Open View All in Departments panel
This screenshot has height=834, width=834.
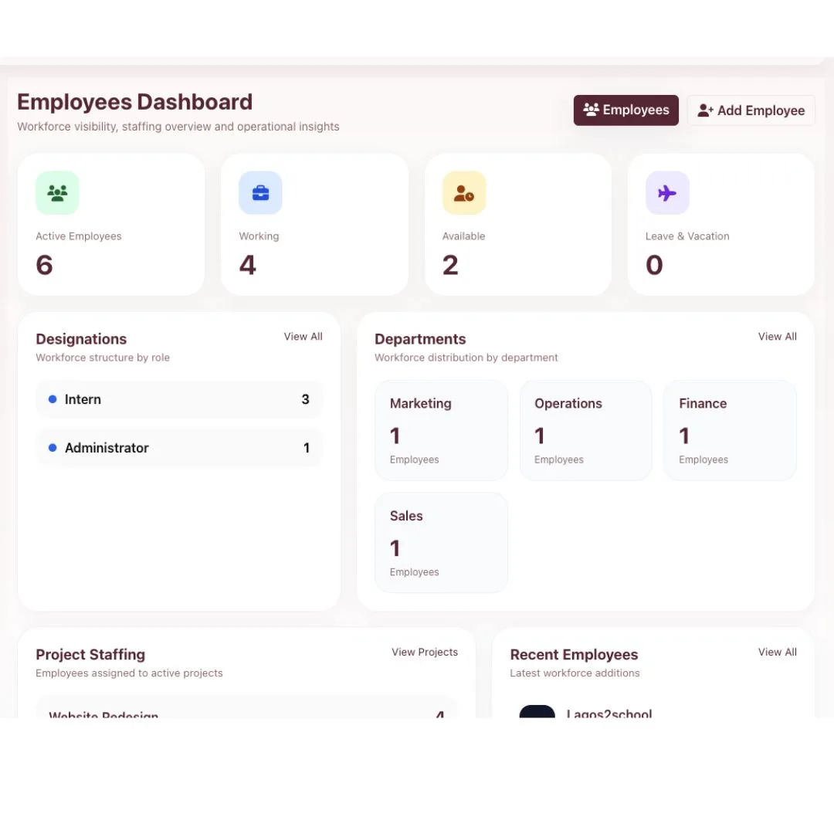tap(777, 336)
